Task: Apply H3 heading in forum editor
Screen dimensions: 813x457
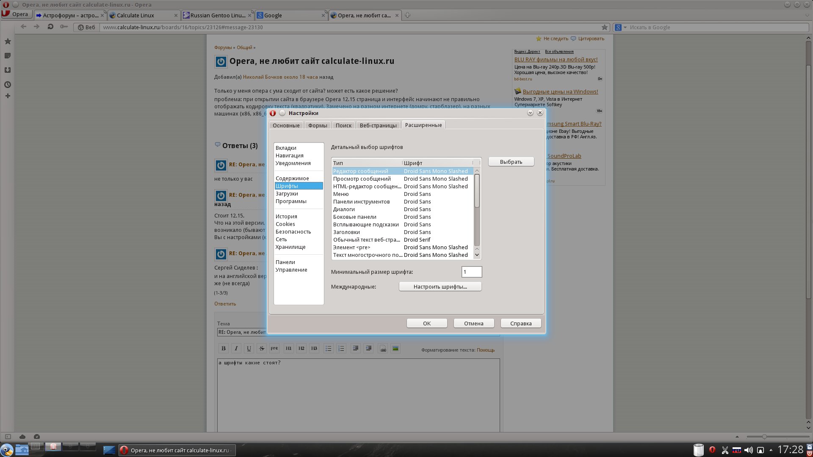Action: click(314, 348)
